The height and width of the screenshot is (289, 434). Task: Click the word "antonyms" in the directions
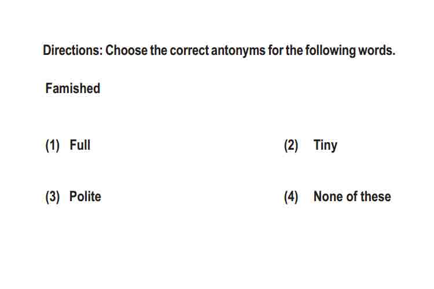(238, 51)
